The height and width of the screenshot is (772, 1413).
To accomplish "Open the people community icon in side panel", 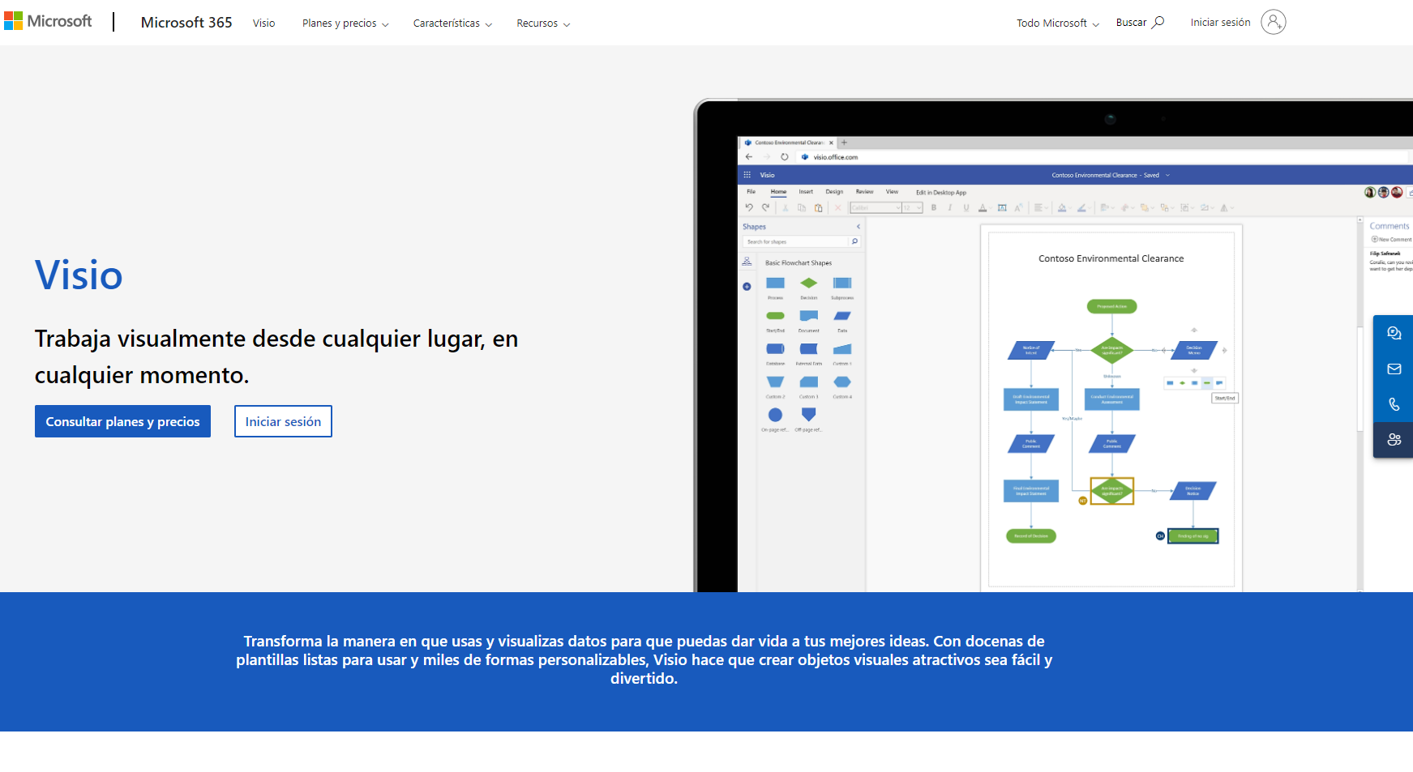I will [x=1394, y=440].
